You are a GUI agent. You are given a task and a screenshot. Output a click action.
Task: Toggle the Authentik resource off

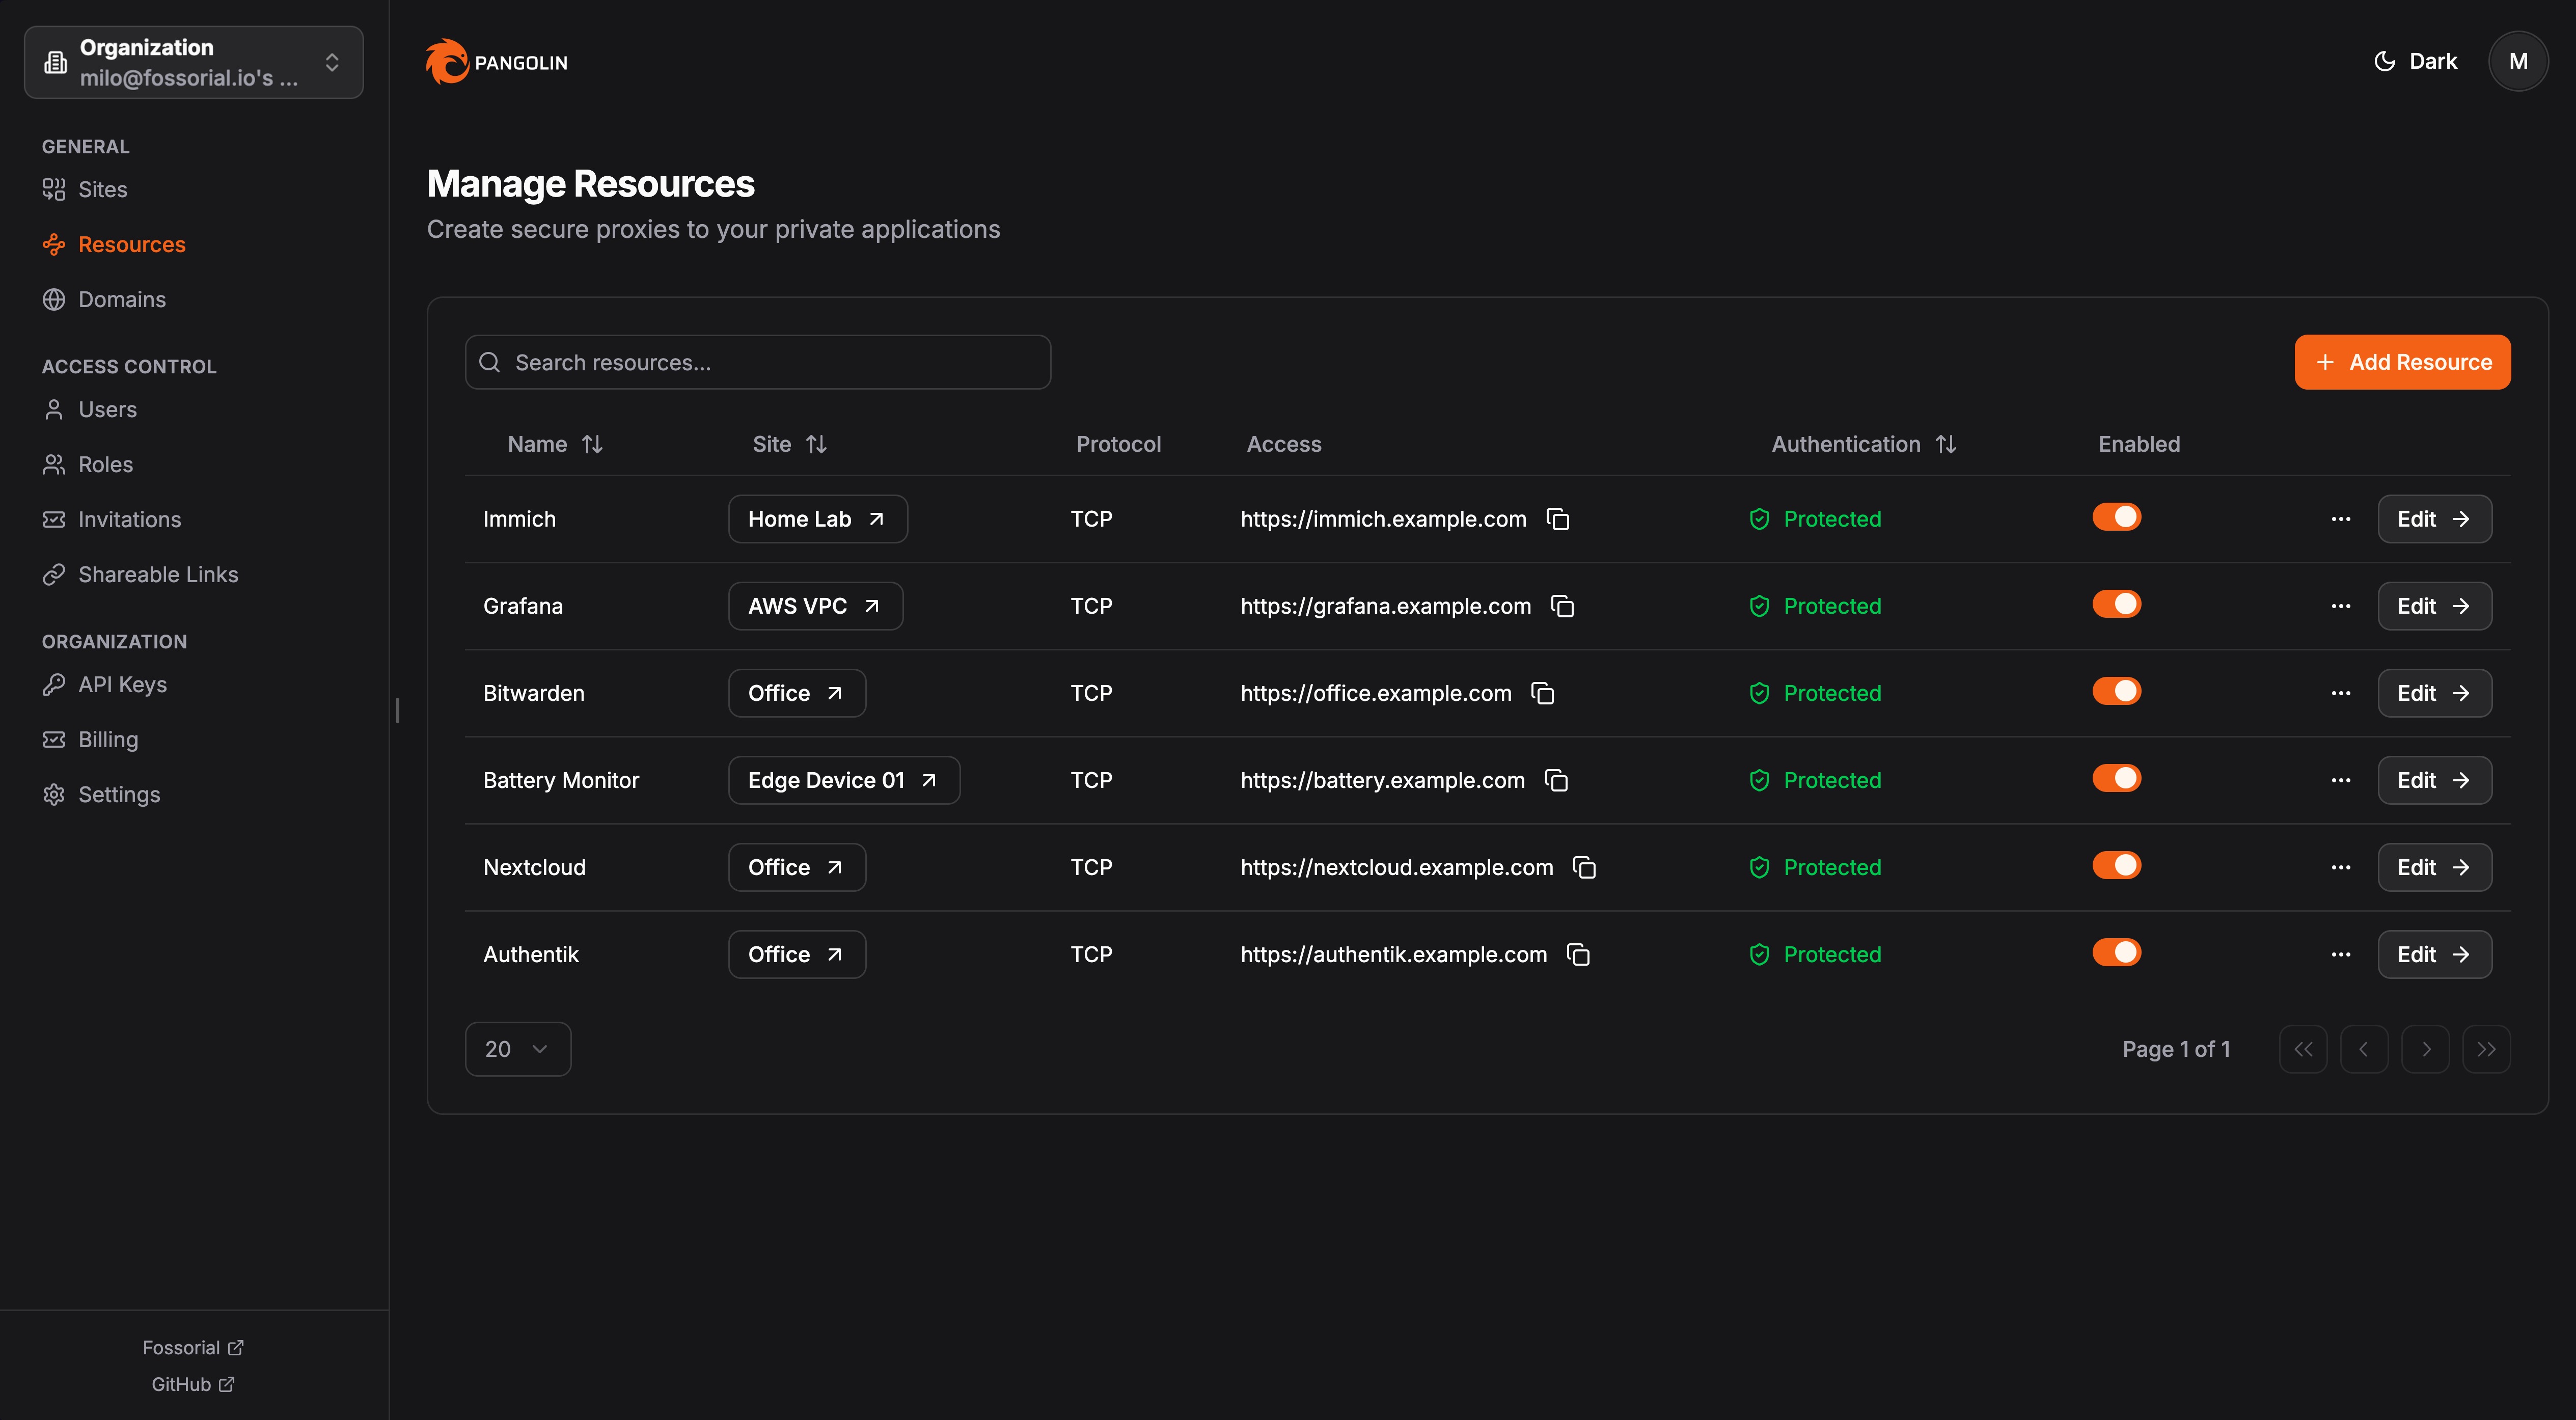click(2116, 952)
